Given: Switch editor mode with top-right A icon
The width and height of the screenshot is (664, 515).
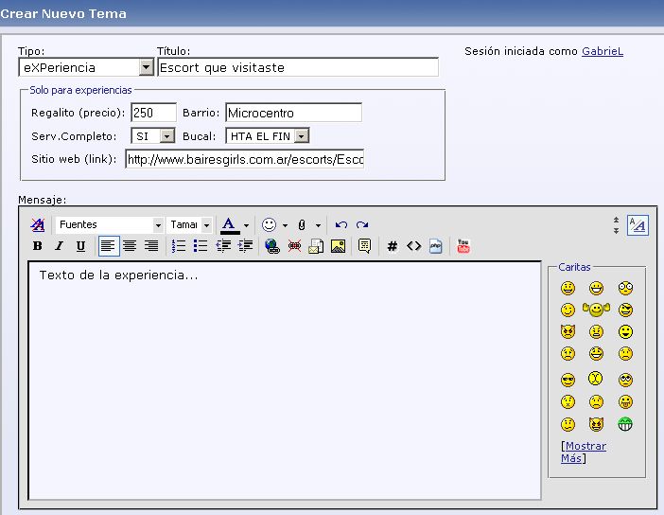Looking at the screenshot, I should pyautogui.click(x=638, y=225).
